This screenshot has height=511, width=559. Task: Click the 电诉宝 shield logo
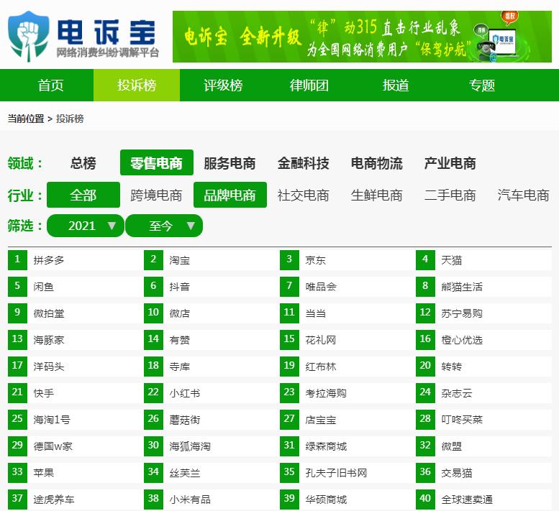[29, 37]
